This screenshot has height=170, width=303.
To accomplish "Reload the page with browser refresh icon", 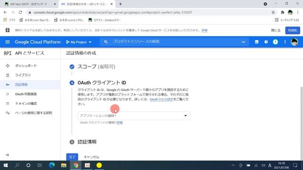I will coord(20,12).
